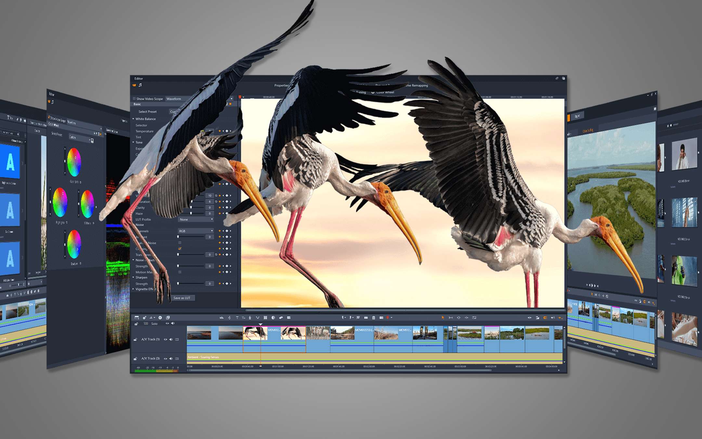
Task: Open the audio mixer icon
Action: point(221,318)
